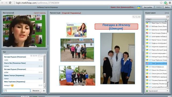Select user Украинец Татьяна
This screenshot has height=97, width=172.
pyautogui.click(x=156, y=84)
